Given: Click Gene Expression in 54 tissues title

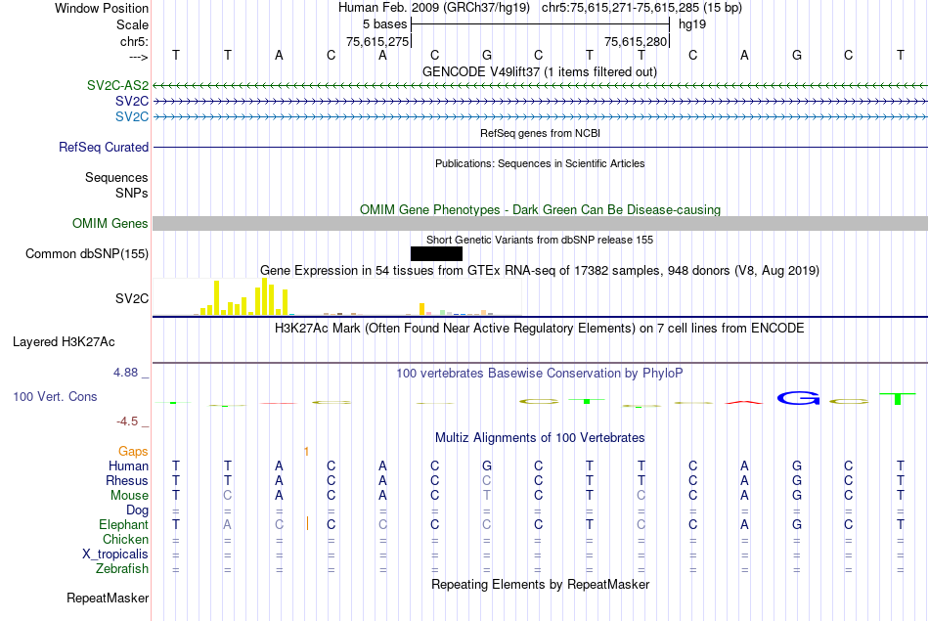Looking at the screenshot, I should click(x=540, y=270).
